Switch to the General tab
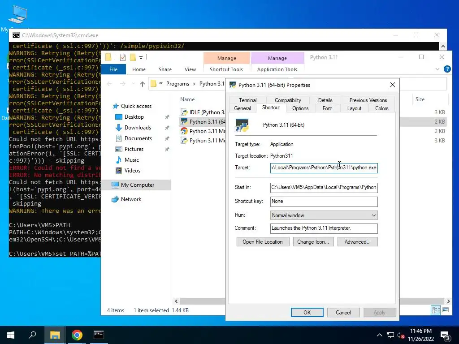This screenshot has width=459, height=344. 242,108
